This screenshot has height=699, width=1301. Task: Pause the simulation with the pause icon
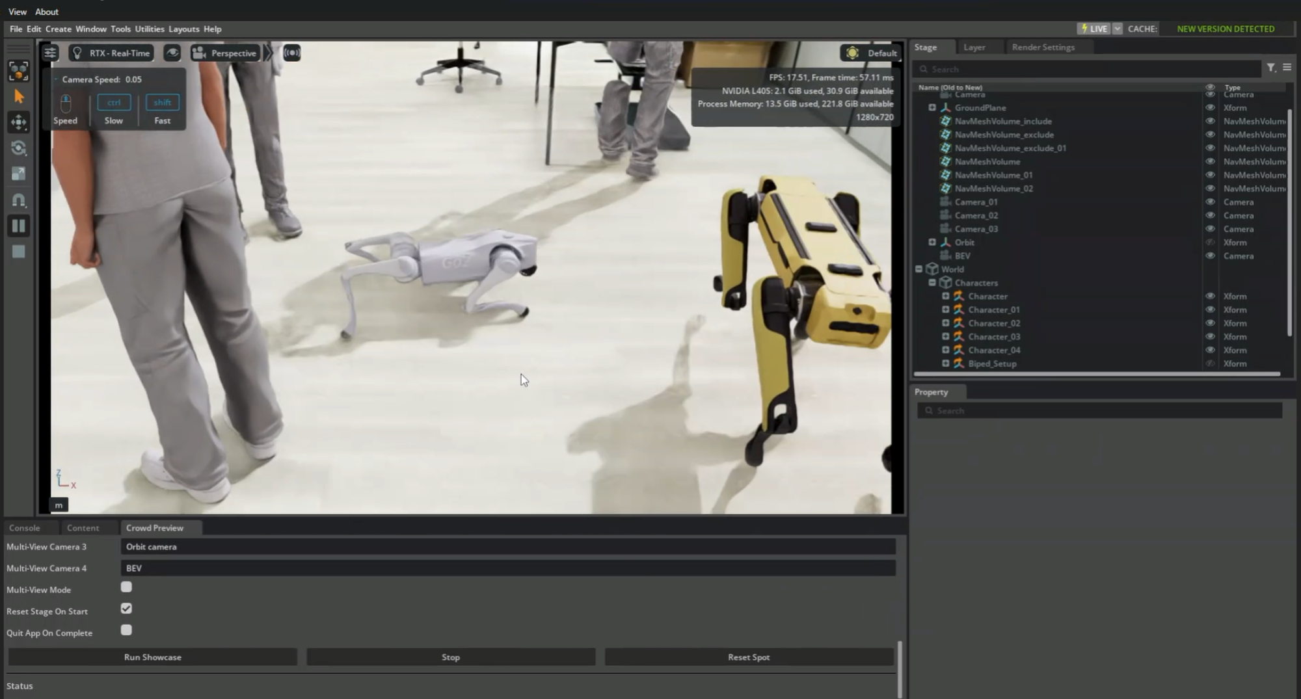pos(18,226)
